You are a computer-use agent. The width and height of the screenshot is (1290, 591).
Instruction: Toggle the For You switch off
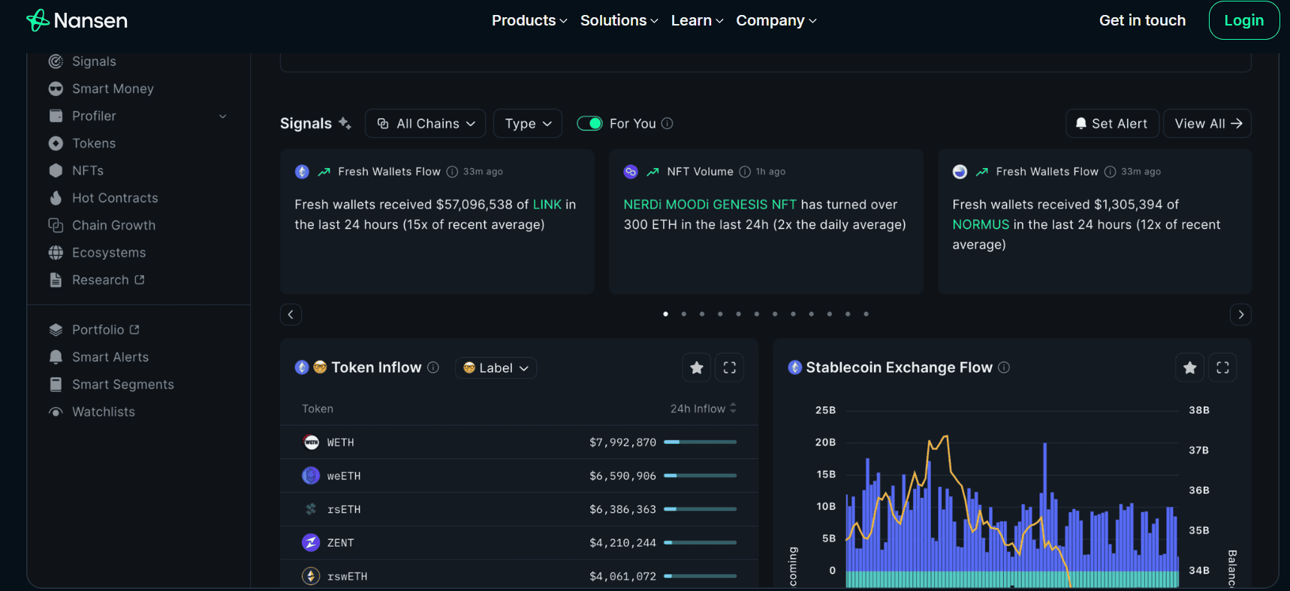coord(589,124)
